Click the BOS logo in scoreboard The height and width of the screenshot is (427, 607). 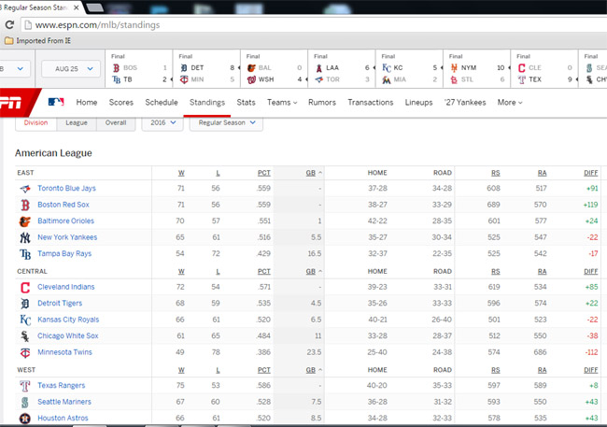pos(116,68)
